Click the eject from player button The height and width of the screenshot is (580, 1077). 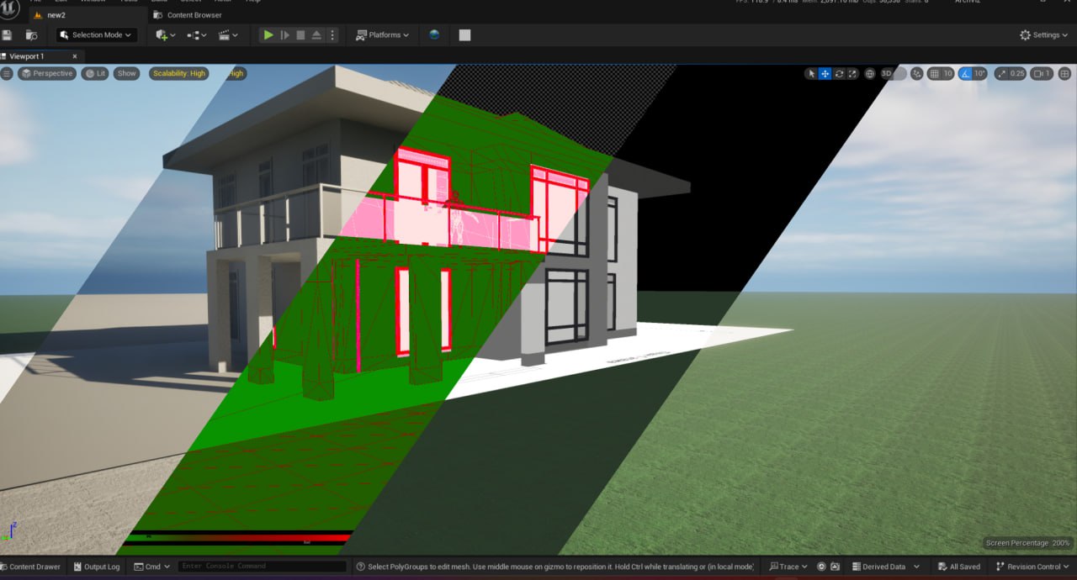316,35
